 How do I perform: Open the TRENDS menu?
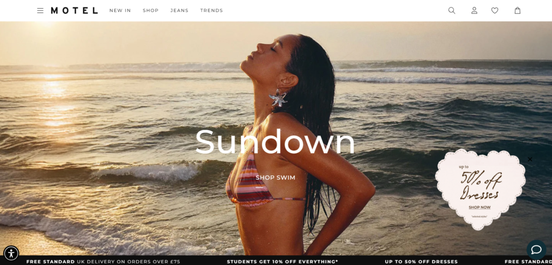[211, 11]
